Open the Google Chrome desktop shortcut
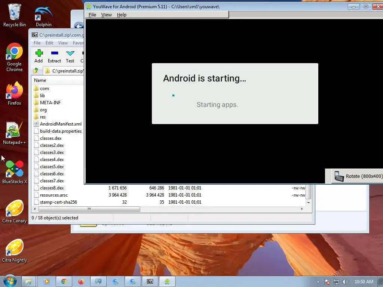Image resolution: width=383 pixels, height=287 pixels. click(15, 57)
